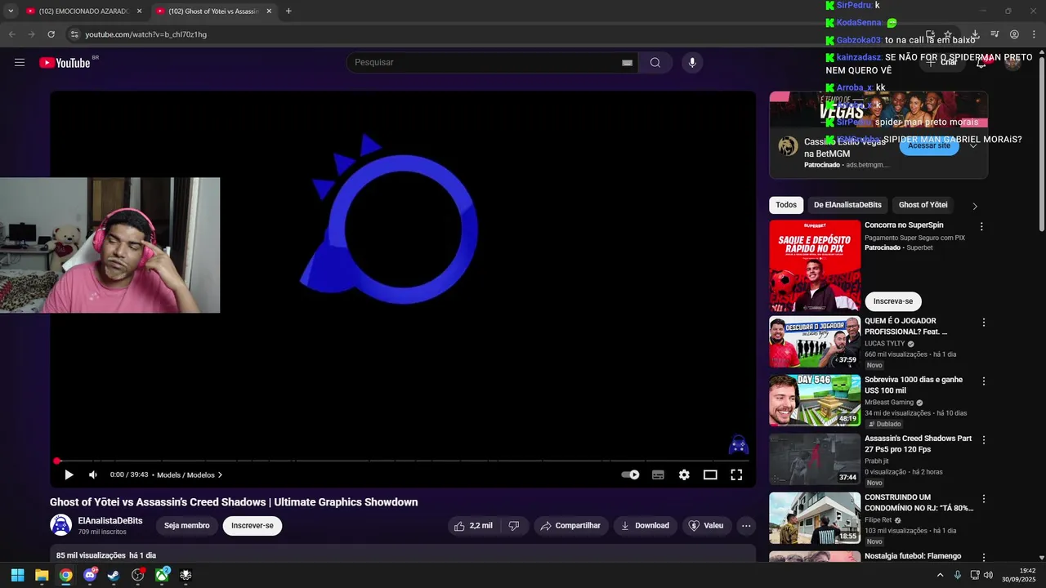Open Nostalgia futebol: Flamengo video title
Screen dimensions: 1046x588
[x=913, y=556]
